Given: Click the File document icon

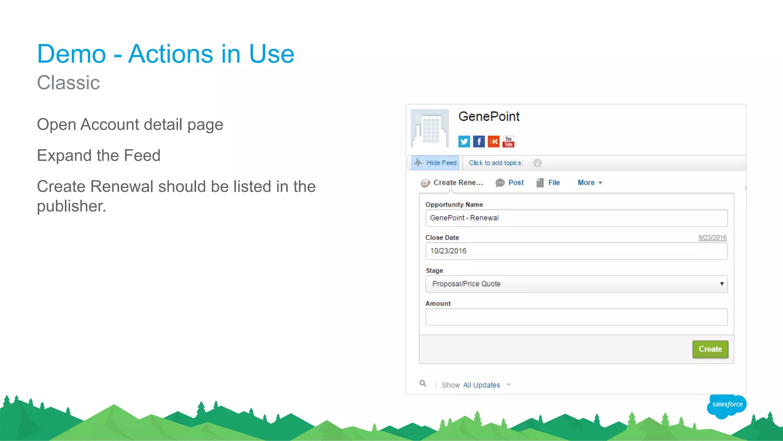Looking at the screenshot, I should [x=540, y=183].
